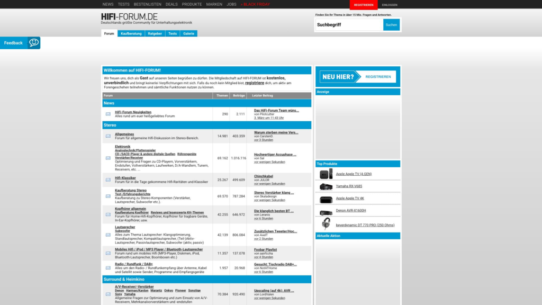This screenshot has width=542, height=305.
Task: Open Denon AVR-X1600H product link
Action: [350, 210]
